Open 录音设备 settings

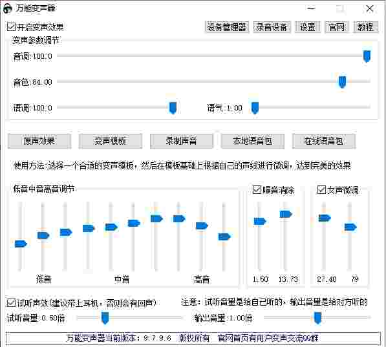tap(272, 27)
